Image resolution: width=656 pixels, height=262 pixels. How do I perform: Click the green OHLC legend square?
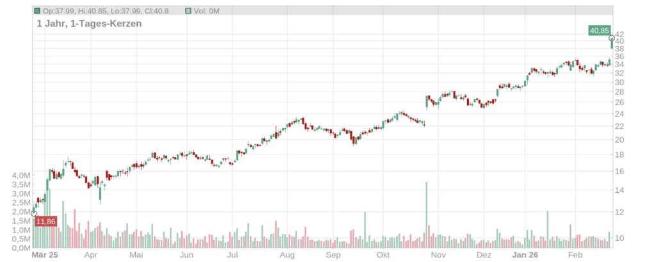pos(37,11)
